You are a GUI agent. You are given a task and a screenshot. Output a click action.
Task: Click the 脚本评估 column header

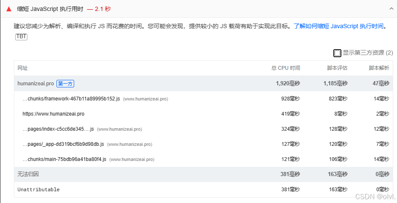tap(337, 68)
